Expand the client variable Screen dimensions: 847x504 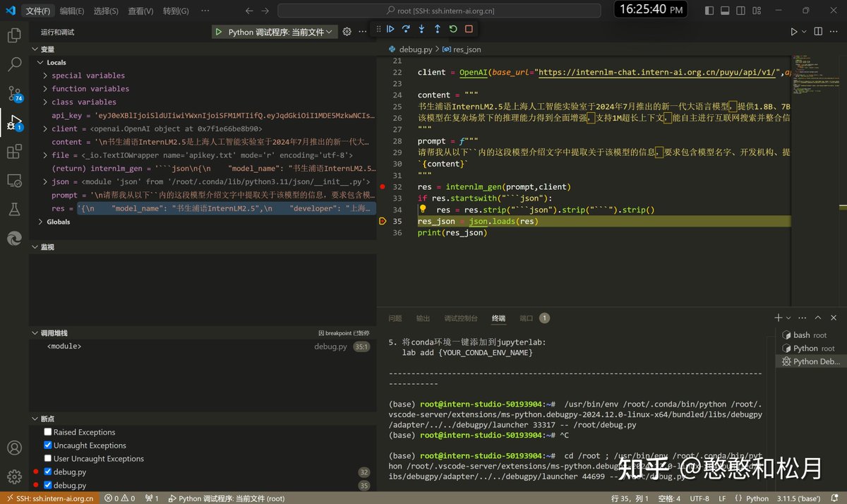(46, 129)
